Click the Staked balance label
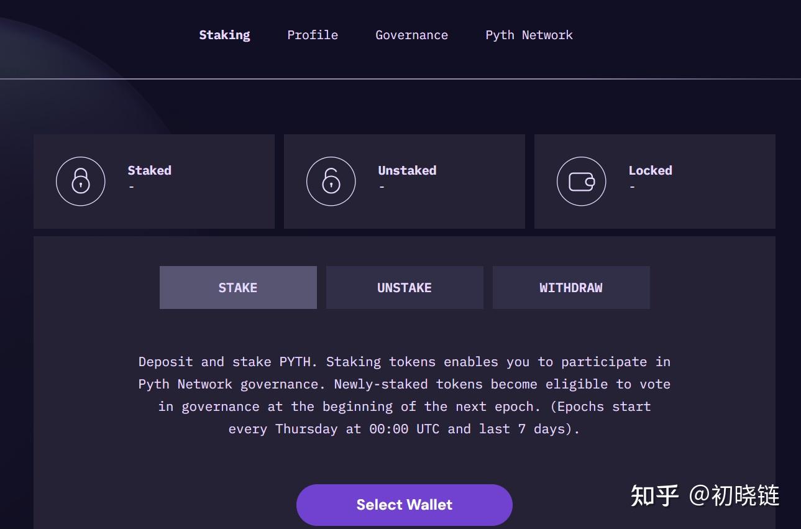Image resolution: width=801 pixels, height=529 pixels. (149, 170)
